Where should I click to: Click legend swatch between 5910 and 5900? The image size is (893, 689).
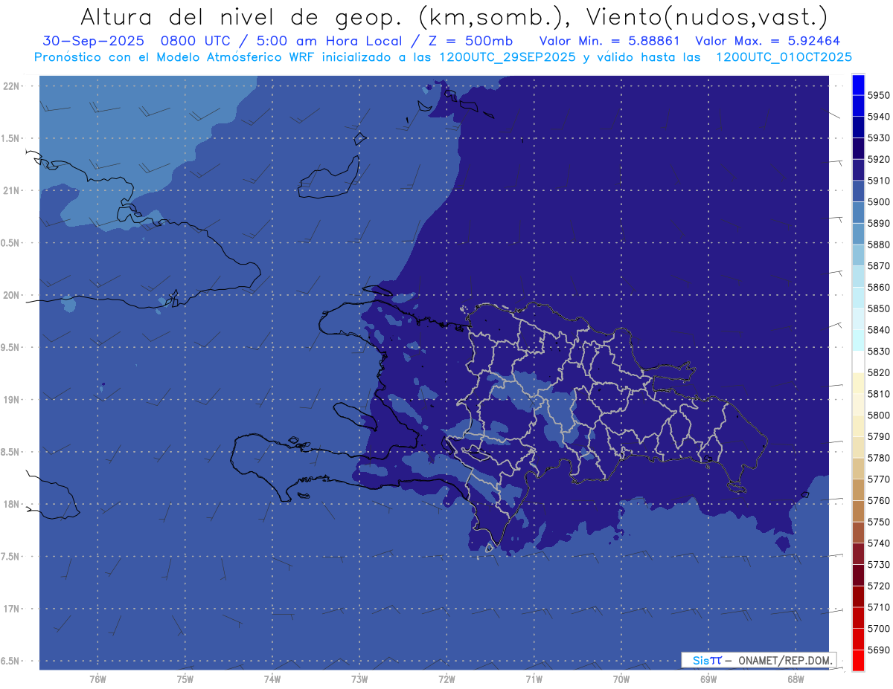click(858, 192)
